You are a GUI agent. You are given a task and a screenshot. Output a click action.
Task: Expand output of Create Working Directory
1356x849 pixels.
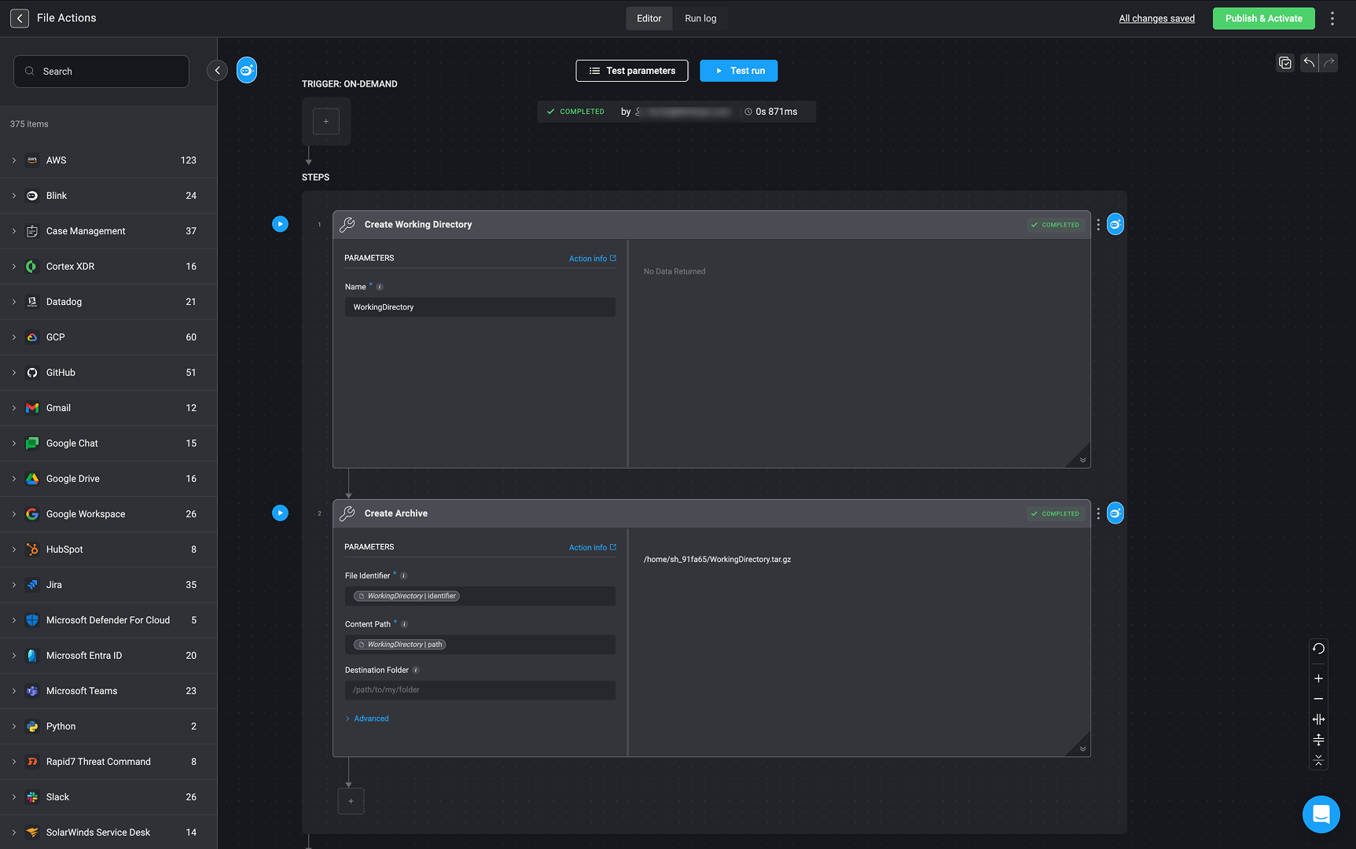pyautogui.click(x=1082, y=460)
